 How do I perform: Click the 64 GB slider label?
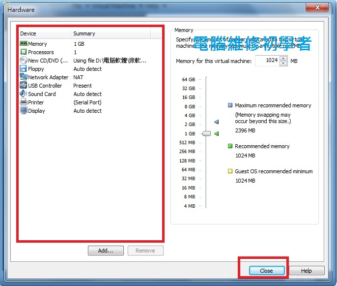[189, 79]
